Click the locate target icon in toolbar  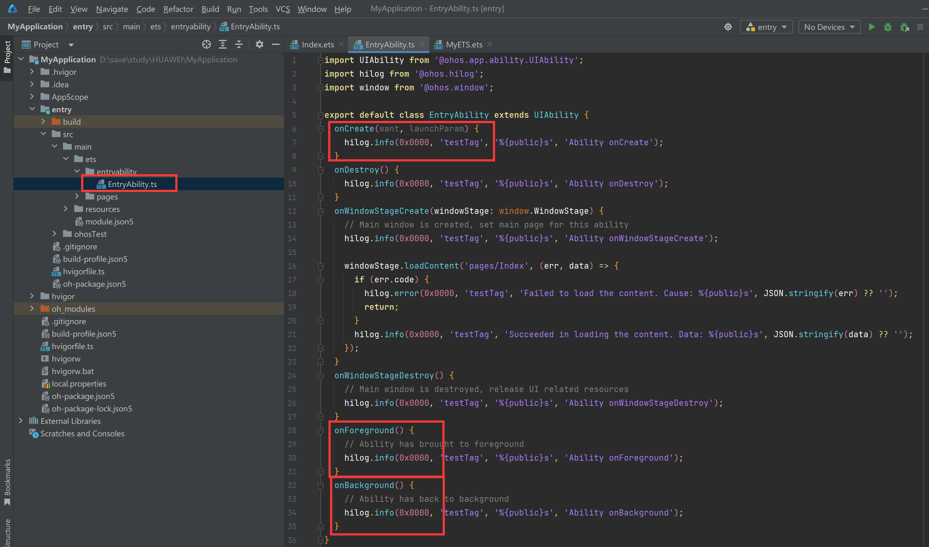click(727, 27)
